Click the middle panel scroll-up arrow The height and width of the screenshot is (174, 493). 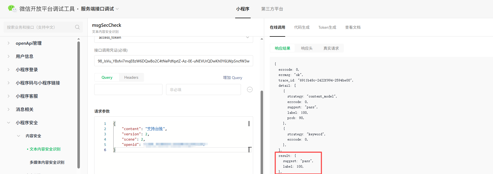point(262,39)
